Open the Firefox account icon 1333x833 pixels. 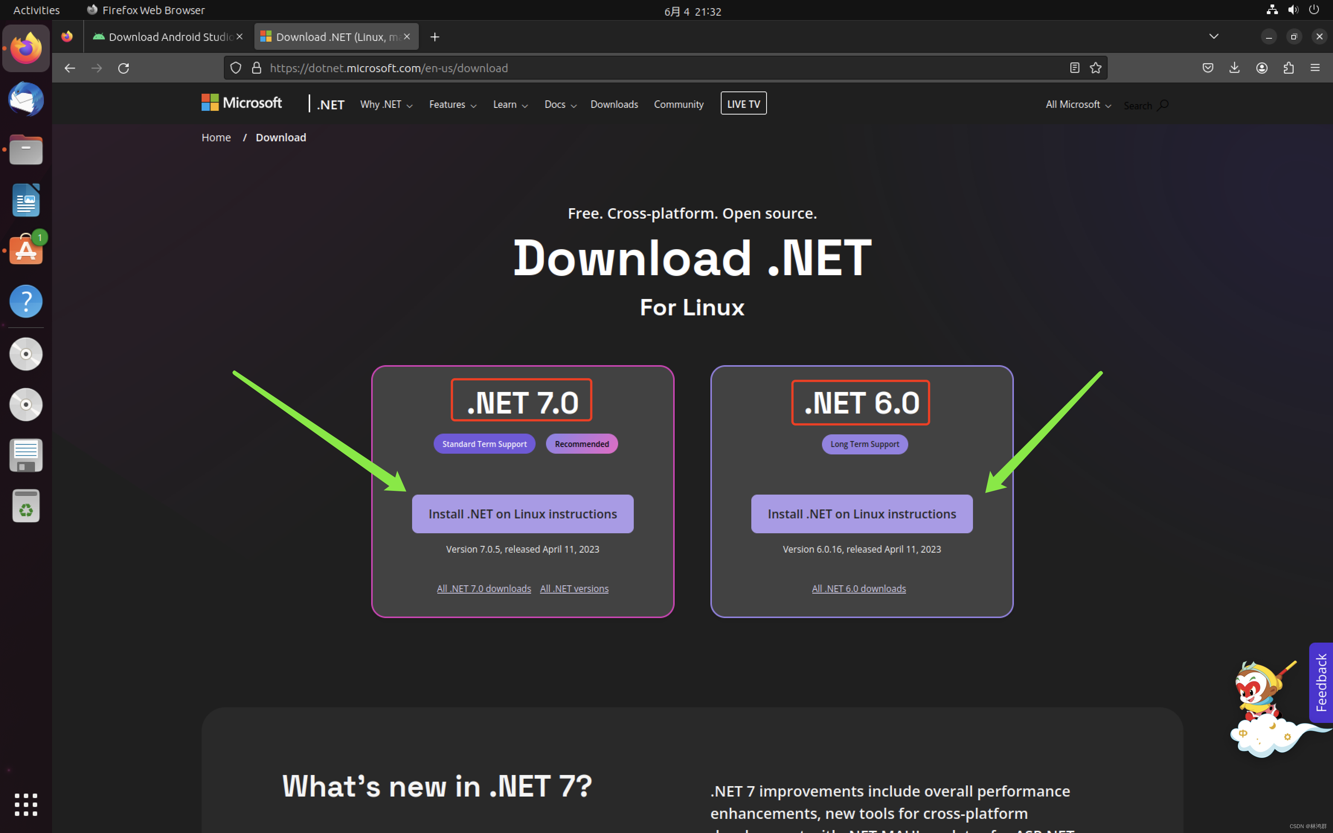(1261, 68)
